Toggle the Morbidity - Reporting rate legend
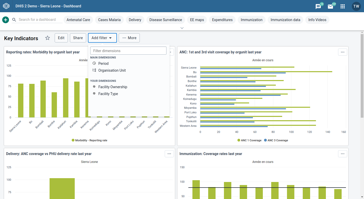Image resolution: width=364 pixels, height=199 pixels. pos(89,140)
